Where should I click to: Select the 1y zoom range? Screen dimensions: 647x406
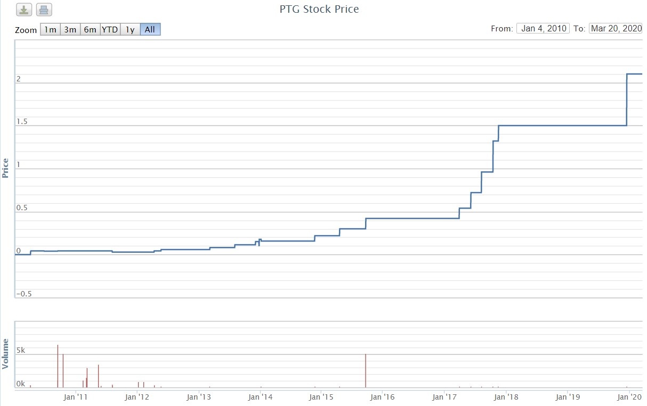pyautogui.click(x=130, y=30)
